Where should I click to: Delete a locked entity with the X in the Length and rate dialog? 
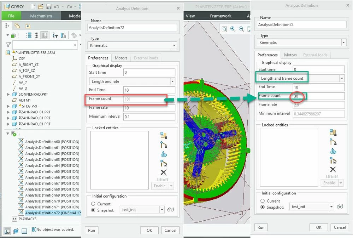pyautogui.click(x=164, y=172)
